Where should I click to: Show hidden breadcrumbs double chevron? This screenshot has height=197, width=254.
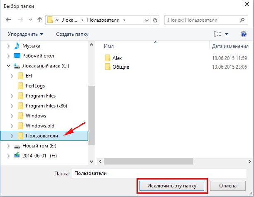[x=57, y=20]
